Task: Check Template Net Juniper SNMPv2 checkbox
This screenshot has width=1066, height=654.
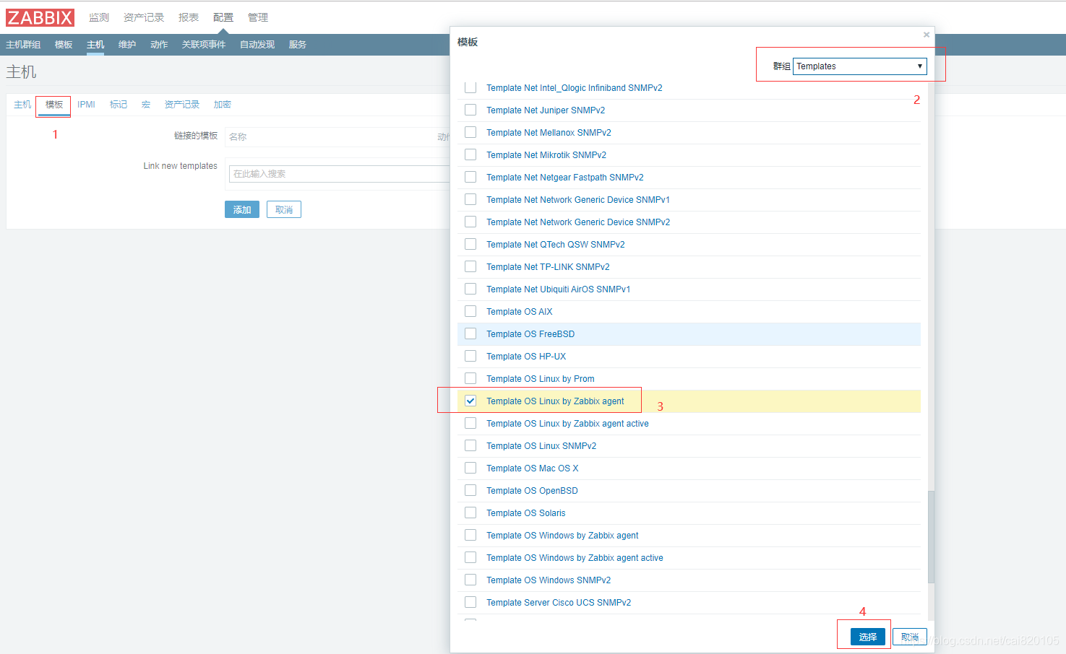Action: (470, 110)
